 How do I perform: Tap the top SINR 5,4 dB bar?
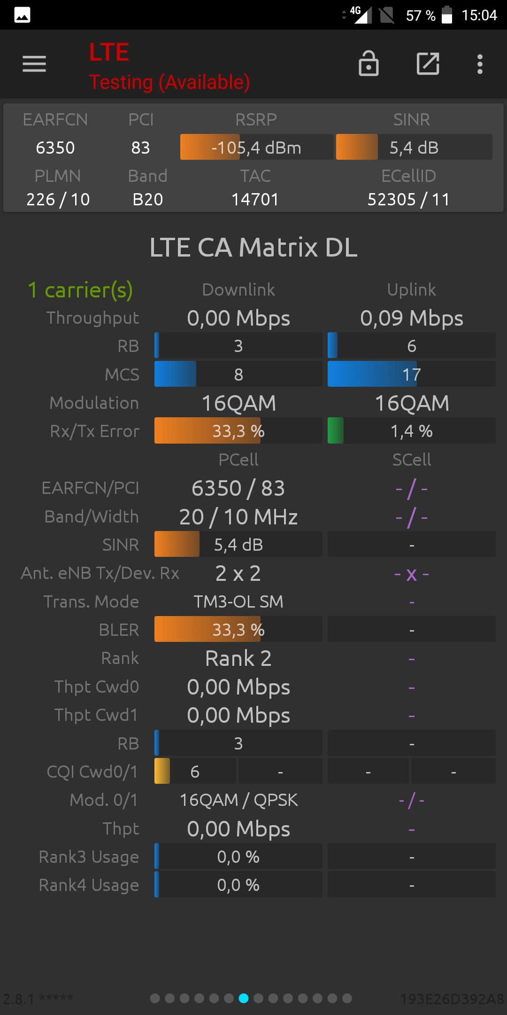414,147
